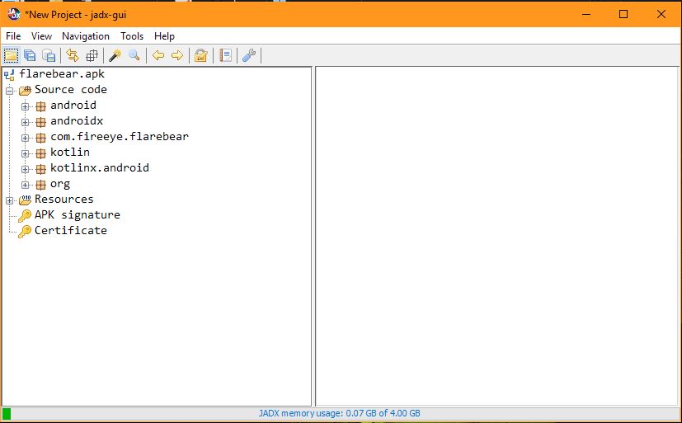This screenshot has width=682, height=423.
Task: Select the kotlinx.android package label
Action: (x=100, y=168)
